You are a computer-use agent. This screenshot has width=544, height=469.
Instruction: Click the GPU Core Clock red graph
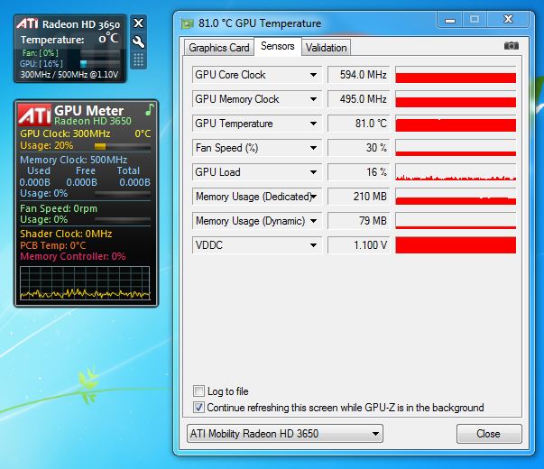coord(456,75)
